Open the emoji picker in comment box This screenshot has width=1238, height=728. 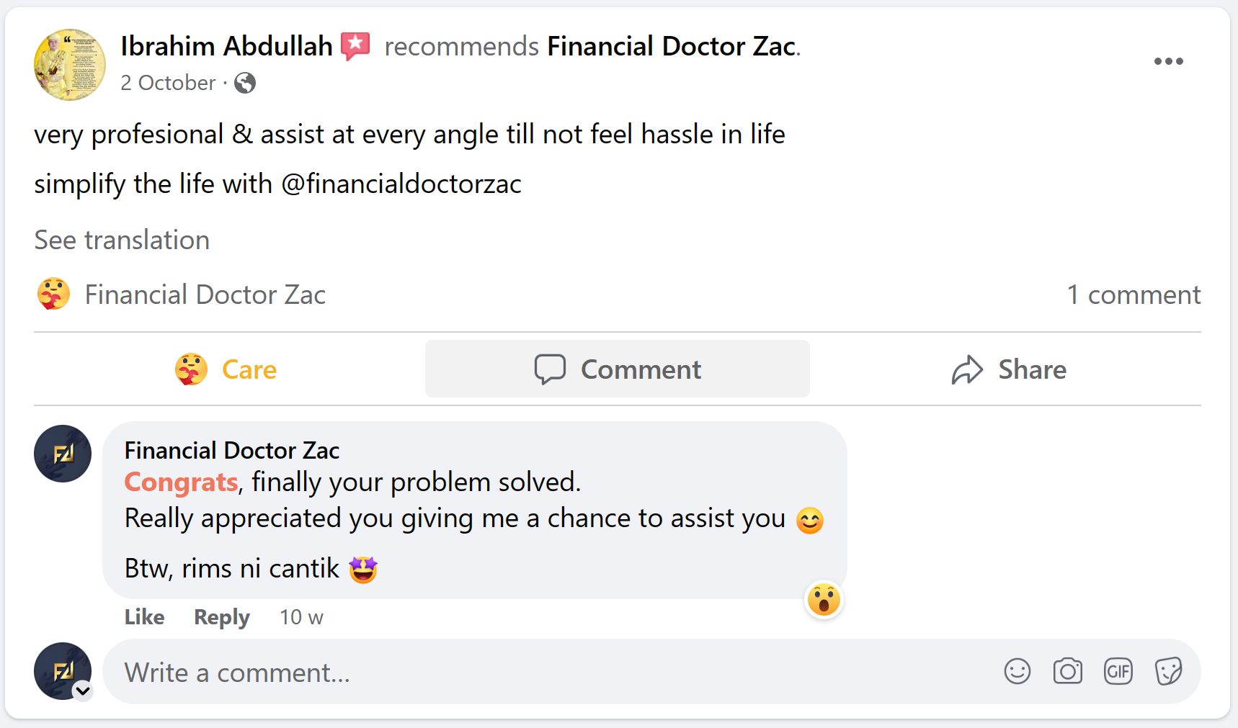pos(1017,671)
